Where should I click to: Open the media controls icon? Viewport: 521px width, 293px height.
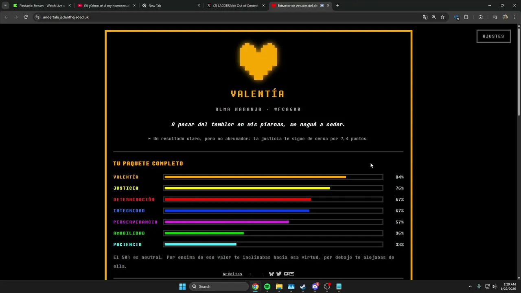tap(495, 17)
